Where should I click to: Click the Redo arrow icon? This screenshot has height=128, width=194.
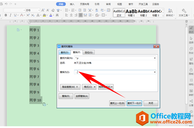(x=11, y=4)
